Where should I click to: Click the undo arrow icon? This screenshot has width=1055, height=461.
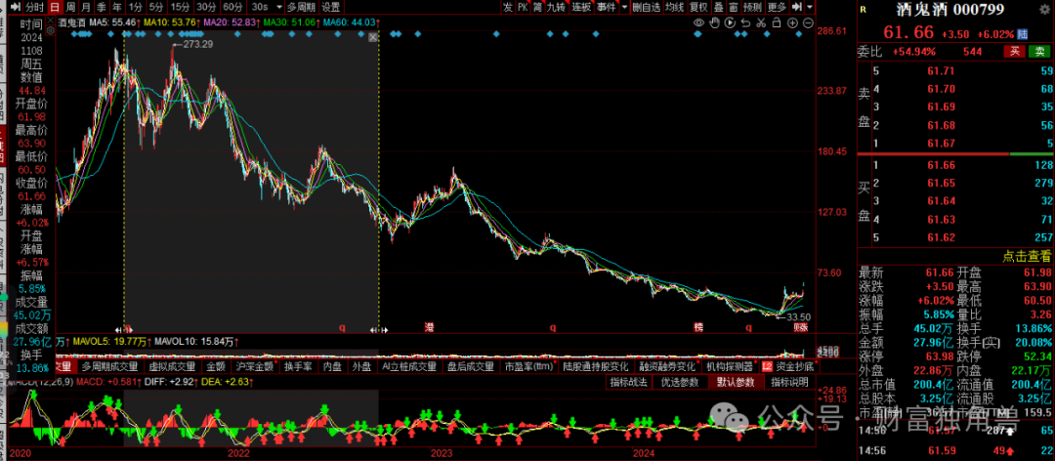click(745, 22)
